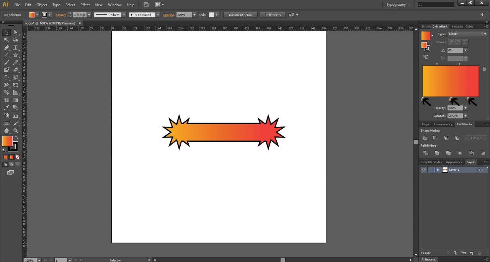490x262 pixels.
Task: Select the Direct Selection tool (white arrow)
Action: tap(16, 32)
